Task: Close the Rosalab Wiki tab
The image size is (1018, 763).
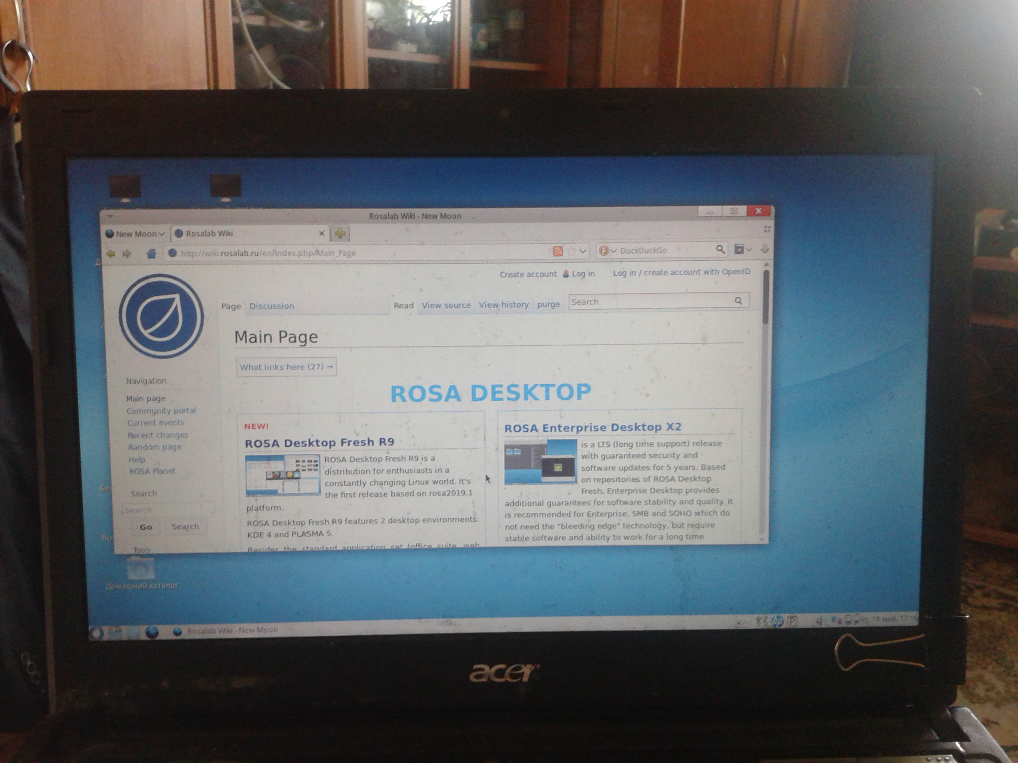Action: pos(322,234)
